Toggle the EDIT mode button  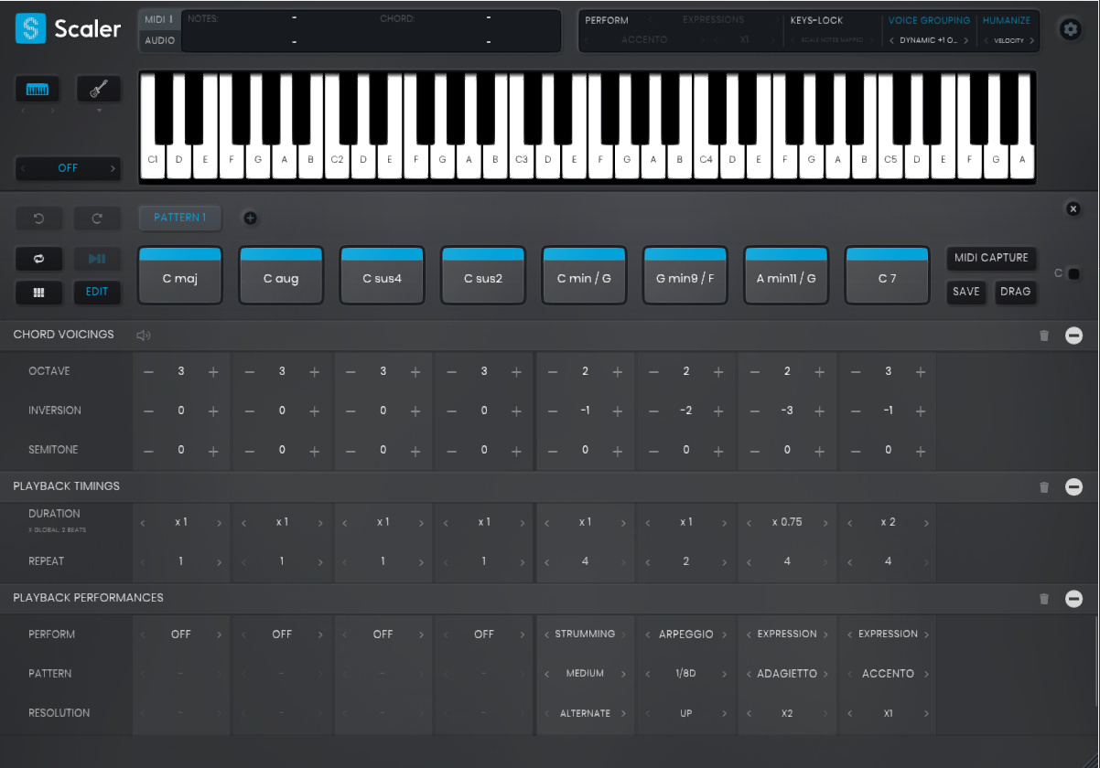(97, 293)
